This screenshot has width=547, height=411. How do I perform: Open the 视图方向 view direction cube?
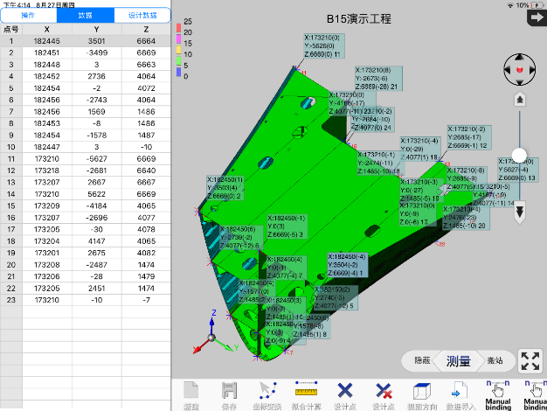420,392
